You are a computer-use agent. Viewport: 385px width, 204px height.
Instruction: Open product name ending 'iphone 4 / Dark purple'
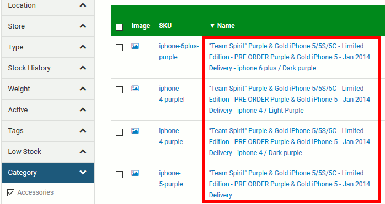coord(290,142)
